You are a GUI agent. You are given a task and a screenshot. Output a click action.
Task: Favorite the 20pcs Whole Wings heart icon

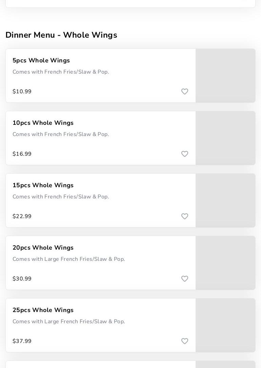pos(185,279)
